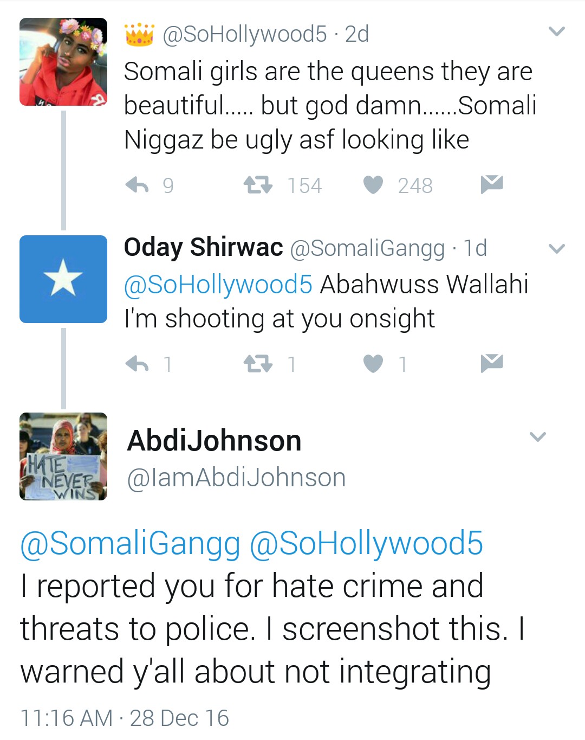Open Oday Shirwac's Somali flag avatar

63,279
